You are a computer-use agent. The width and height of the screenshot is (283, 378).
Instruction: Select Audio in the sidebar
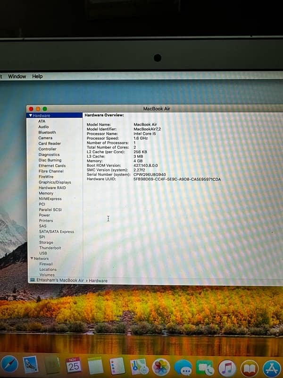[43, 127]
